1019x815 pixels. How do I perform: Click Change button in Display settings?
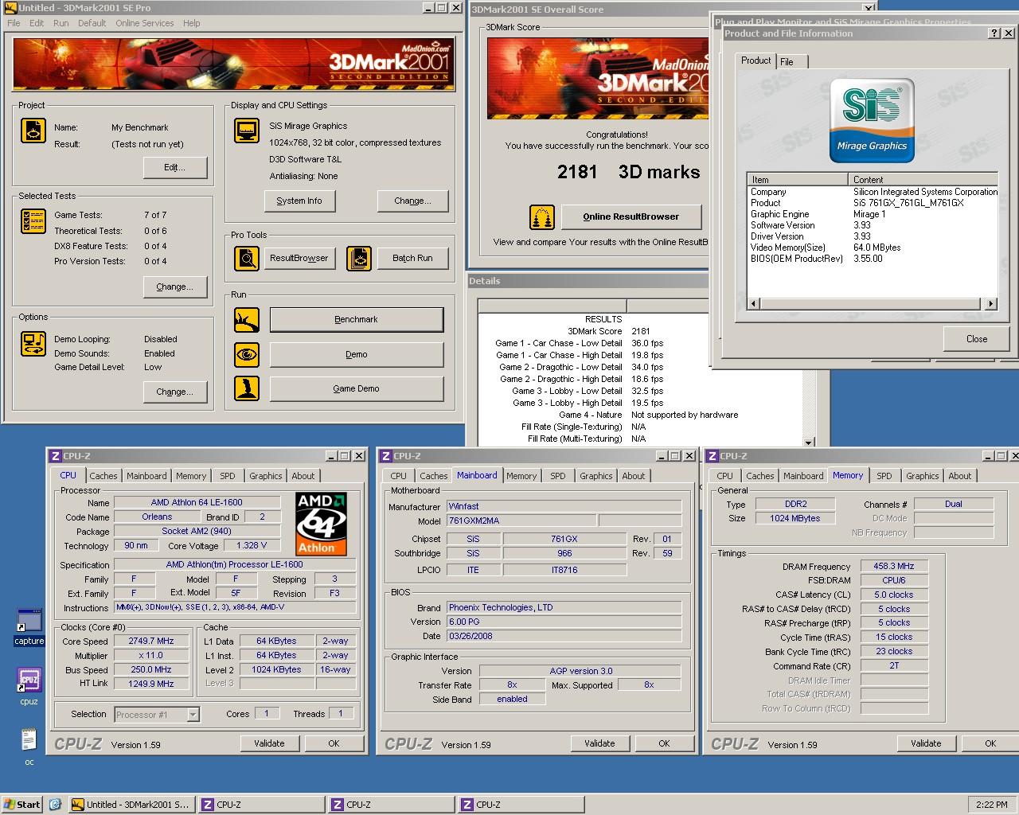point(412,201)
